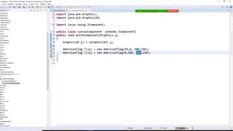Open the Source menu
The height and width of the screenshot is (131, 233).
click(x=4, y=4)
